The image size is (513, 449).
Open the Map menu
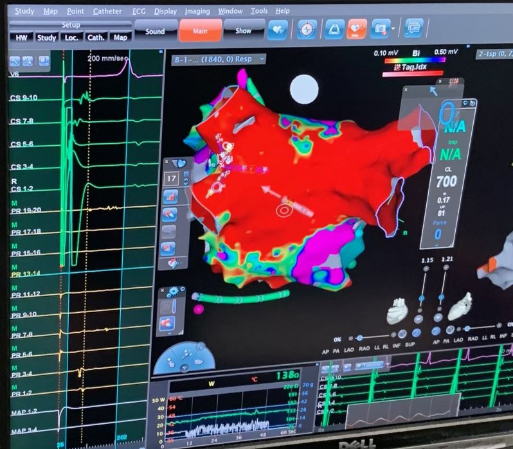tap(51, 11)
